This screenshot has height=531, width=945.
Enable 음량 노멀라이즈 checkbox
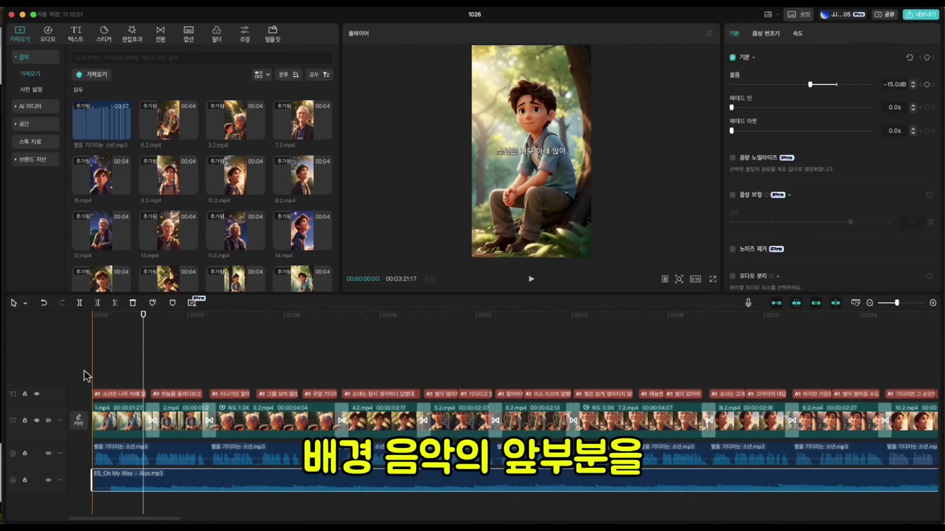click(x=733, y=158)
